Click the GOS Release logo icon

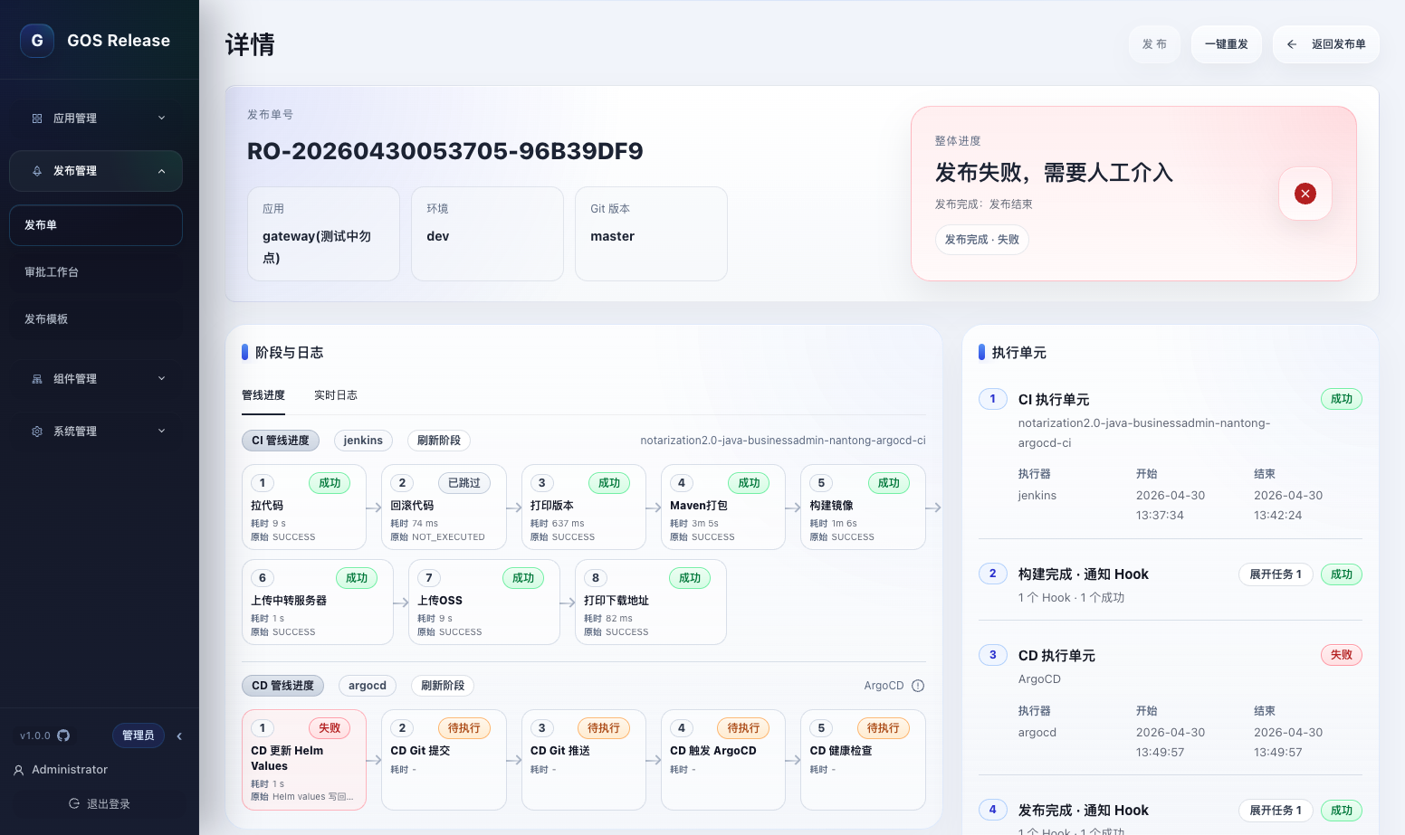37,41
